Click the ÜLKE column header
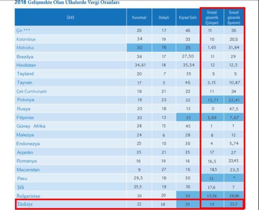Viewport: 259px width, 210px height. [x=71, y=17]
